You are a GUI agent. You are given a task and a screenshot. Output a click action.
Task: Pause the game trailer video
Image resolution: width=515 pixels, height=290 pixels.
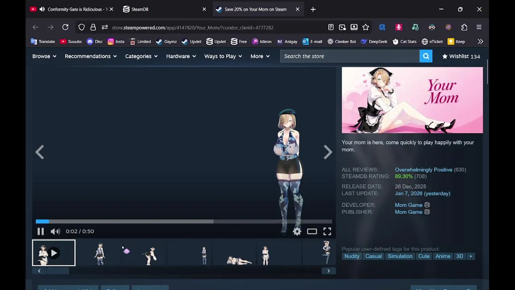(x=41, y=231)
